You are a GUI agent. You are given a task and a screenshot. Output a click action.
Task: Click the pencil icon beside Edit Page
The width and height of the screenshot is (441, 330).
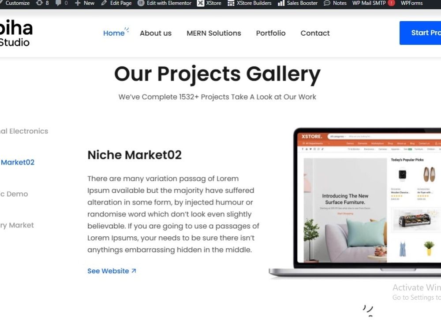click(104, 3)
